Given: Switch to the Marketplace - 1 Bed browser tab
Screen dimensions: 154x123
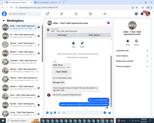Looking at the screenshot, I should click(47, 2).
